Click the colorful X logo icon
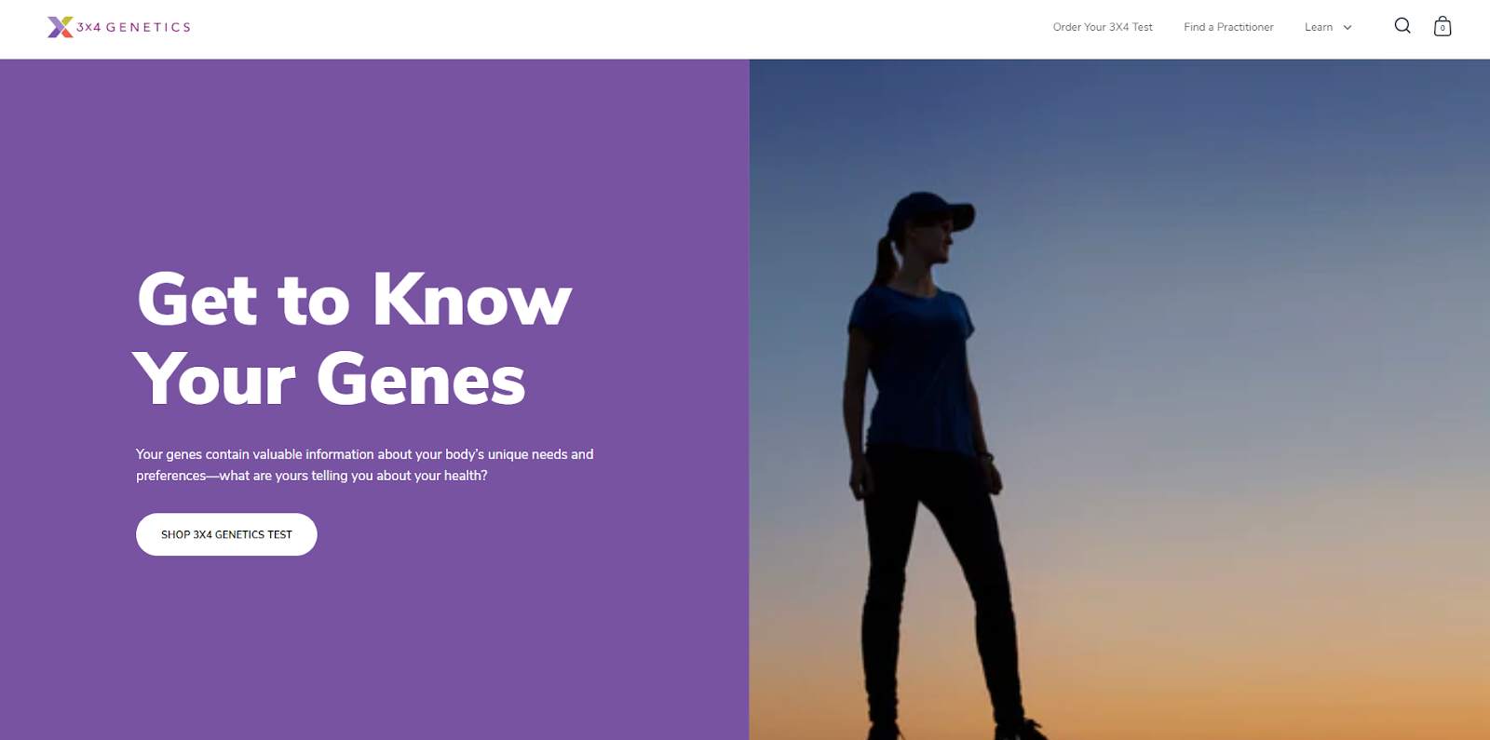This screenshot has width=1490, height=740. [60, 27]
